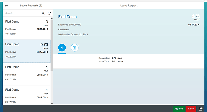Click the share icon in footer

click(201, 109)
